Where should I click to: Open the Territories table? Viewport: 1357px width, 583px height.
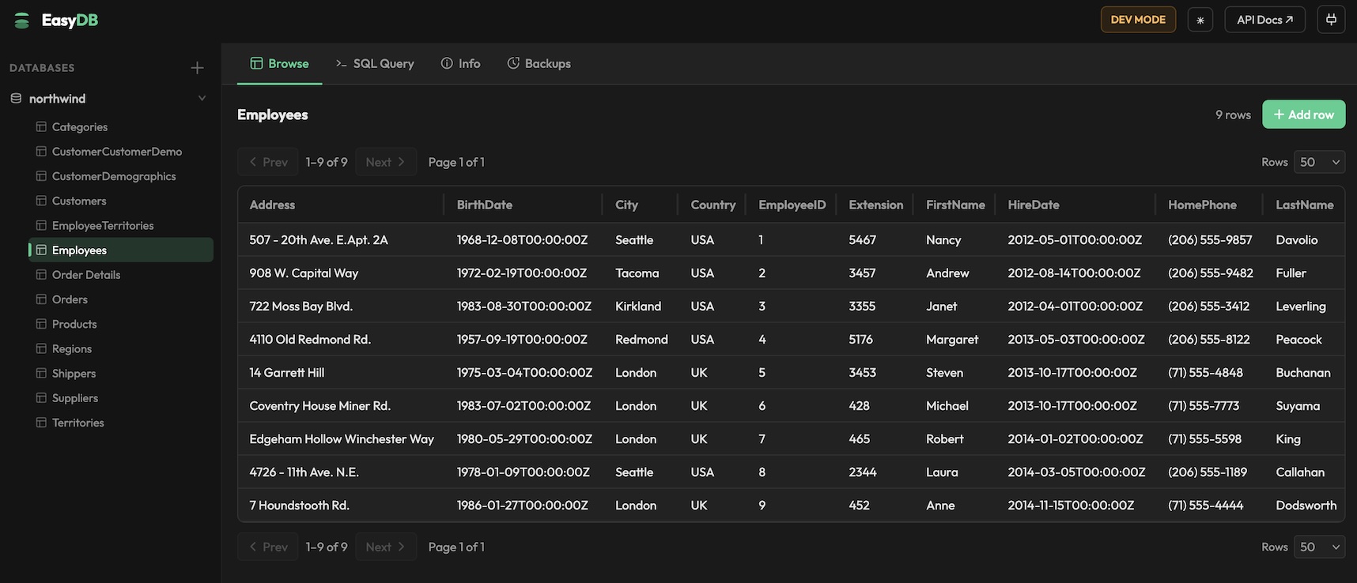tap(121, 423)
